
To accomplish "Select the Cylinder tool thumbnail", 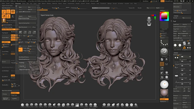I will 184,44.
